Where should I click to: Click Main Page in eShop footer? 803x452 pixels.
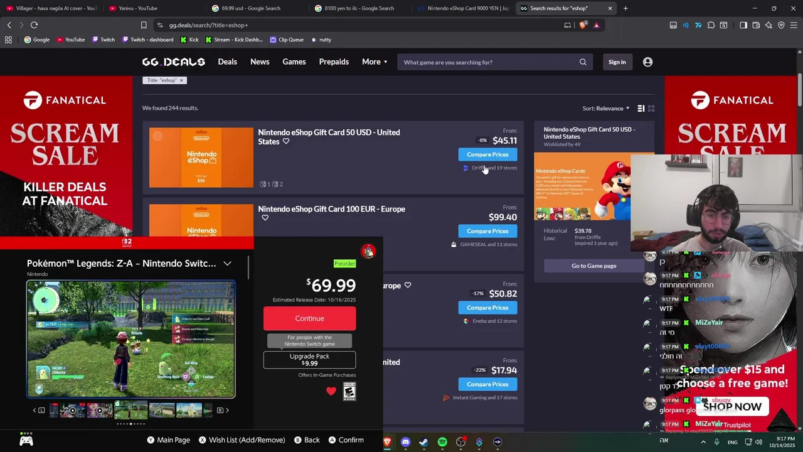click(x=169, y=440)
